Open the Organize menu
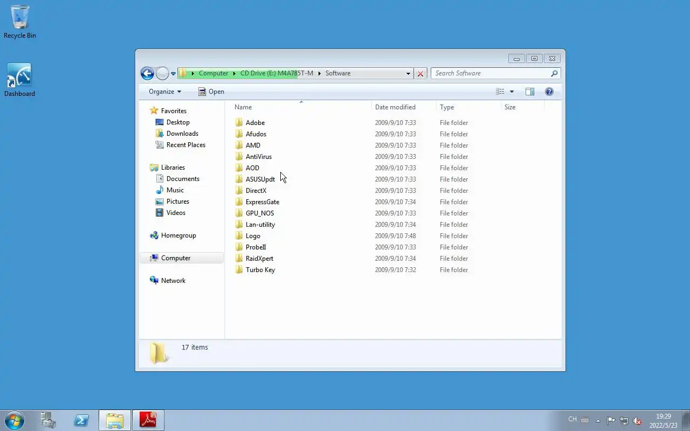This screenshot has height=431, width=690. [x=165, y=92]
